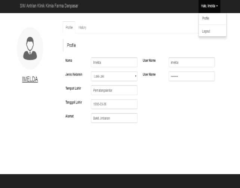Viewport: 240px width, 188px height.
Task: Click the Nama field label
Action: (x=69, y=61)
